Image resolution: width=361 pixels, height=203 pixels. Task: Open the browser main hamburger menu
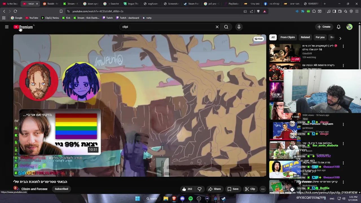pyautogui.click(x=357, y=11)
